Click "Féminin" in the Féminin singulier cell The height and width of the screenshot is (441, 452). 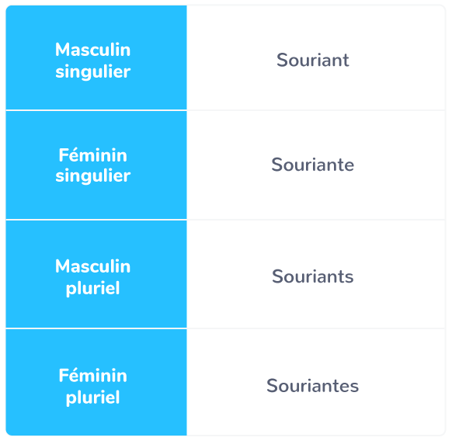[x=93, y=155]
